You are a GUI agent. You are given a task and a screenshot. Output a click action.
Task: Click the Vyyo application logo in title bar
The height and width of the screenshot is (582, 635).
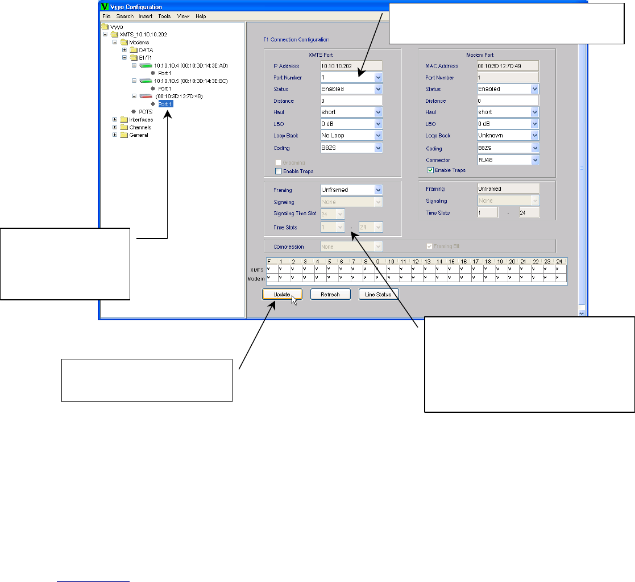click(x=105, y=6)
